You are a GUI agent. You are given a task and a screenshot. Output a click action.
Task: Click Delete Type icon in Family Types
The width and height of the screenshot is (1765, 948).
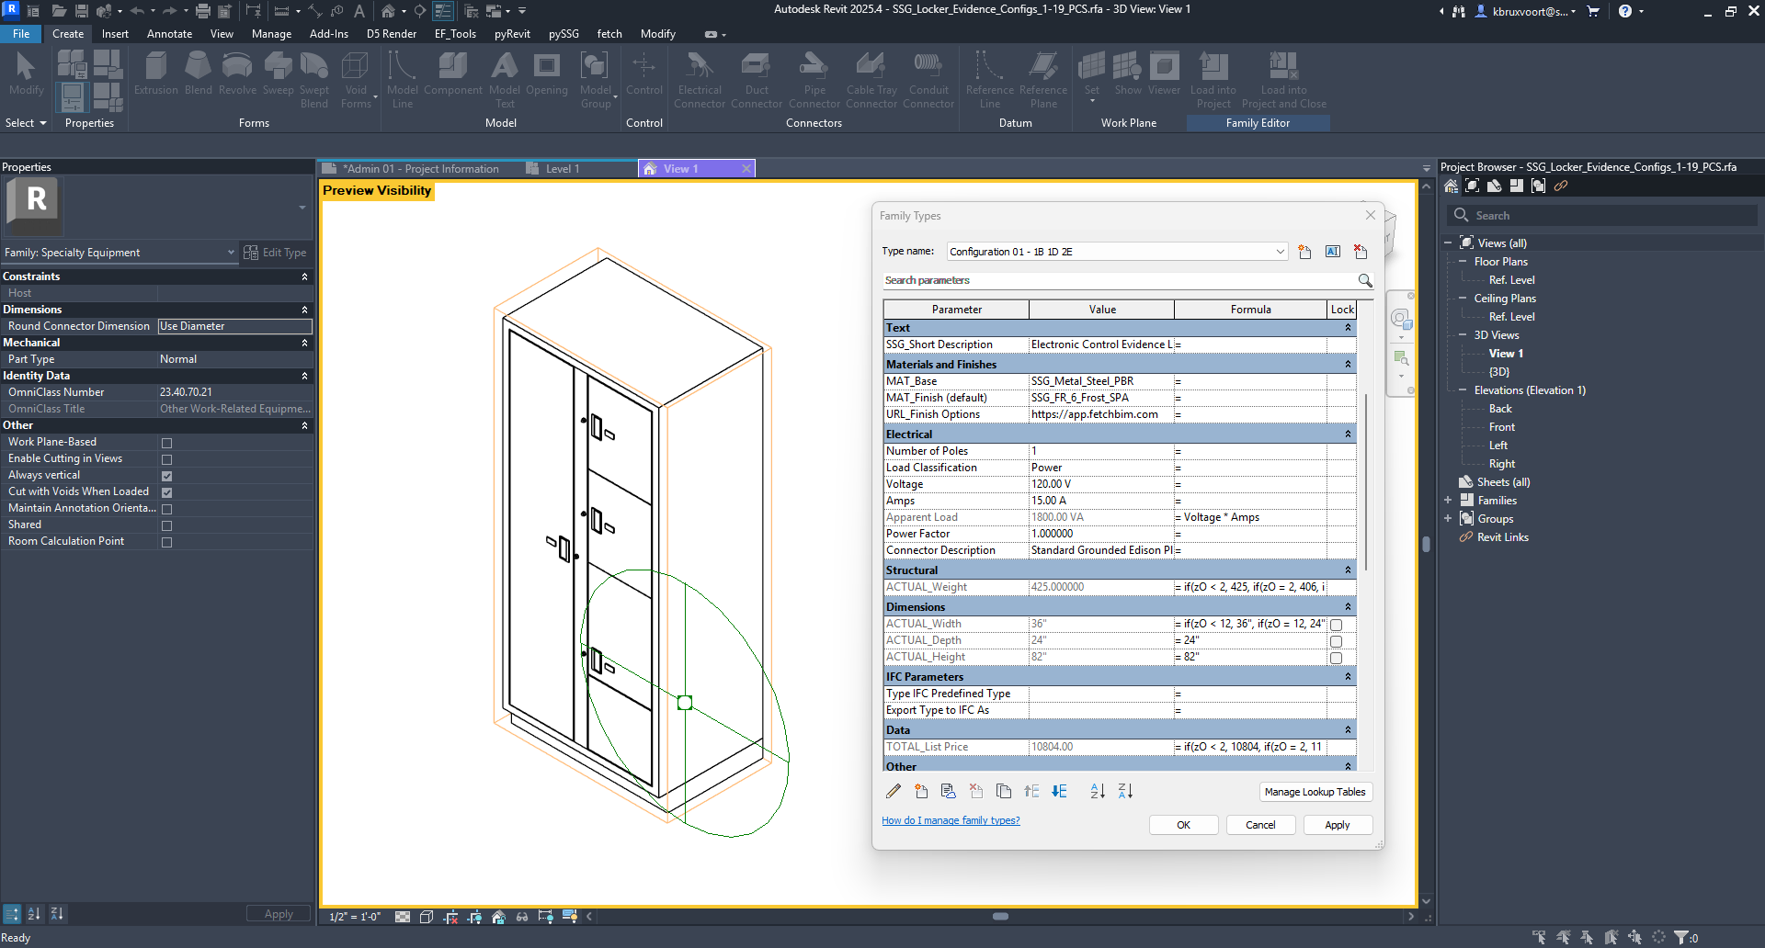(1361, 252)
